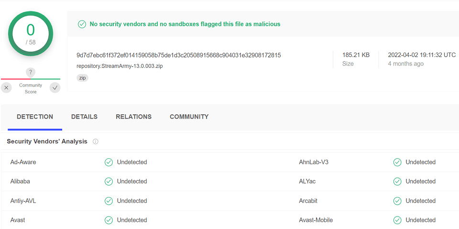This screenshot has height=229, width=459.
Task: Click Alibaba's Undetected check icon
Action: click(x=109, y=182)
